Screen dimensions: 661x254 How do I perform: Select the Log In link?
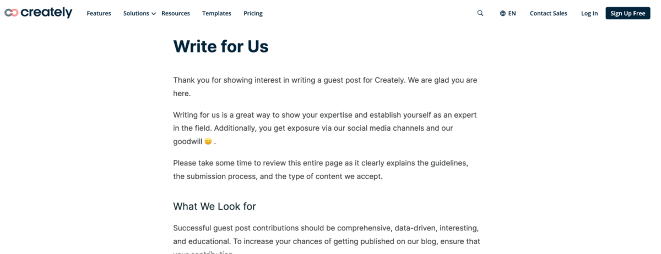589,13
